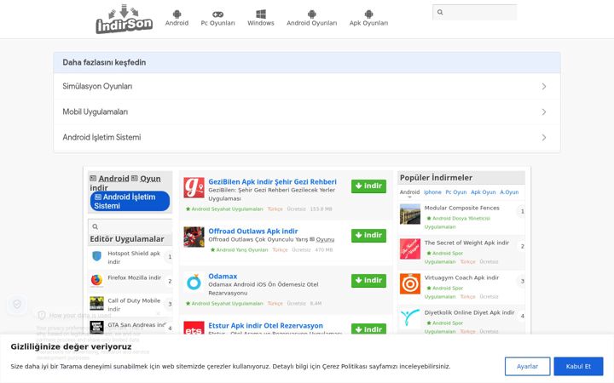Open Hotspot Shield apk indir link

point(134,258)
